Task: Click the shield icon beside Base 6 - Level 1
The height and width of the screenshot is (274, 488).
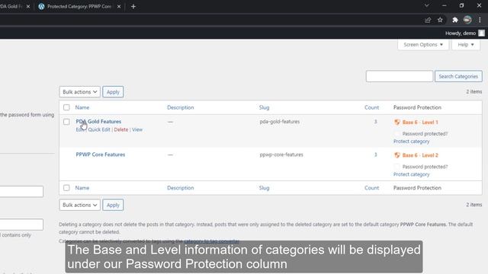Action: [397, 122]
